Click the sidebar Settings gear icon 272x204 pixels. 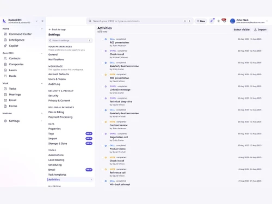pos(5,121)
